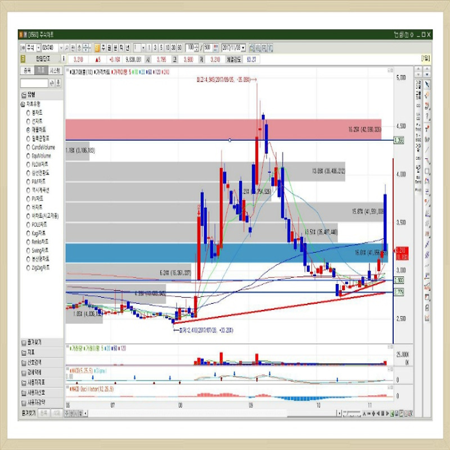Click the candle count field showing 100

(190, 48)
